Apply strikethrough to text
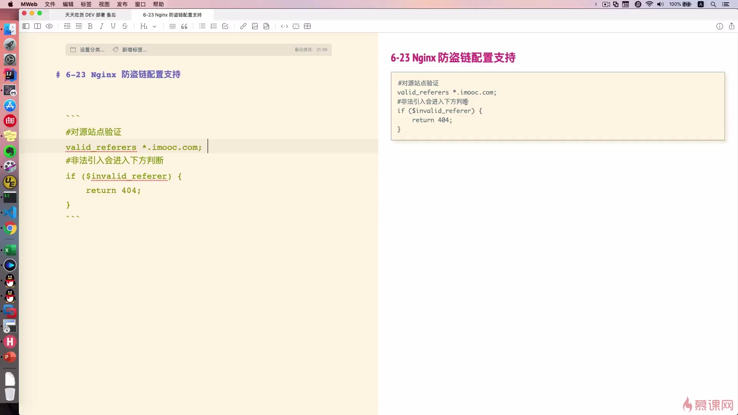The height and width of the screenshot is (415, 738). coord(125,26)
